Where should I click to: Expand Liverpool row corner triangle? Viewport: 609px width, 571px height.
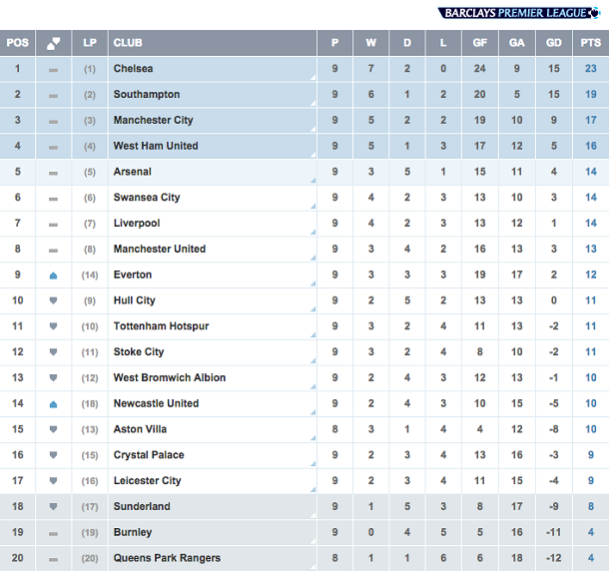313,233
